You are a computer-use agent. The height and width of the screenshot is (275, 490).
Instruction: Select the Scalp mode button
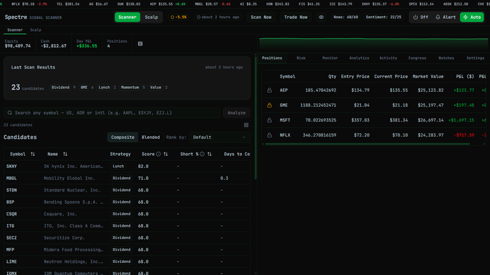pos(151,17)
